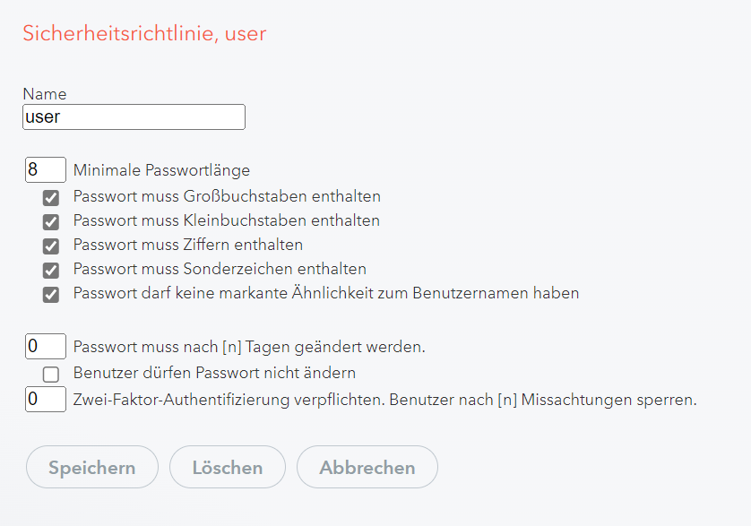Viewport: 751px width, 526px height.
Task: Toggle the 'Passwort muss Ziffern enthalten' checkbox
Action: (x=51, y=246)
